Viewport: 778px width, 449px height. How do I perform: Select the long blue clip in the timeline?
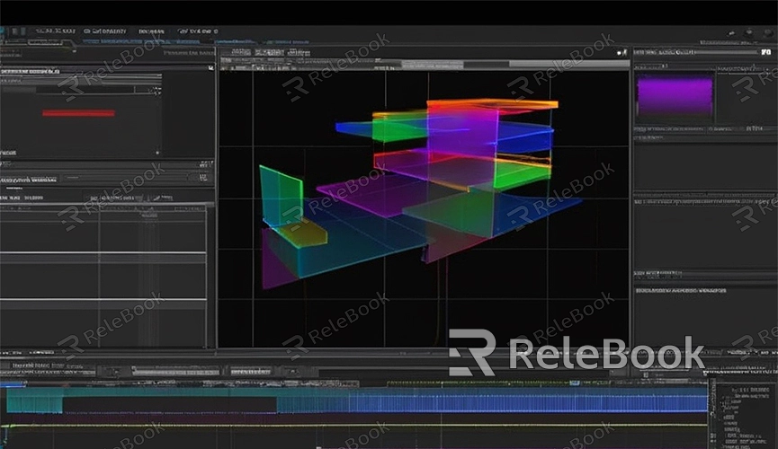click(492, 401)
